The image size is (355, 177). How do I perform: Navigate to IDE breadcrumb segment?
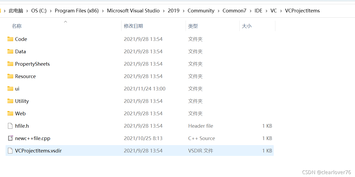[x=258, y=11]
